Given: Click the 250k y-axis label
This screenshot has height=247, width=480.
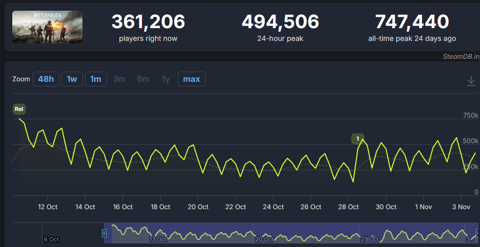Looking at the screenshot, I should (x=470, y=167).
